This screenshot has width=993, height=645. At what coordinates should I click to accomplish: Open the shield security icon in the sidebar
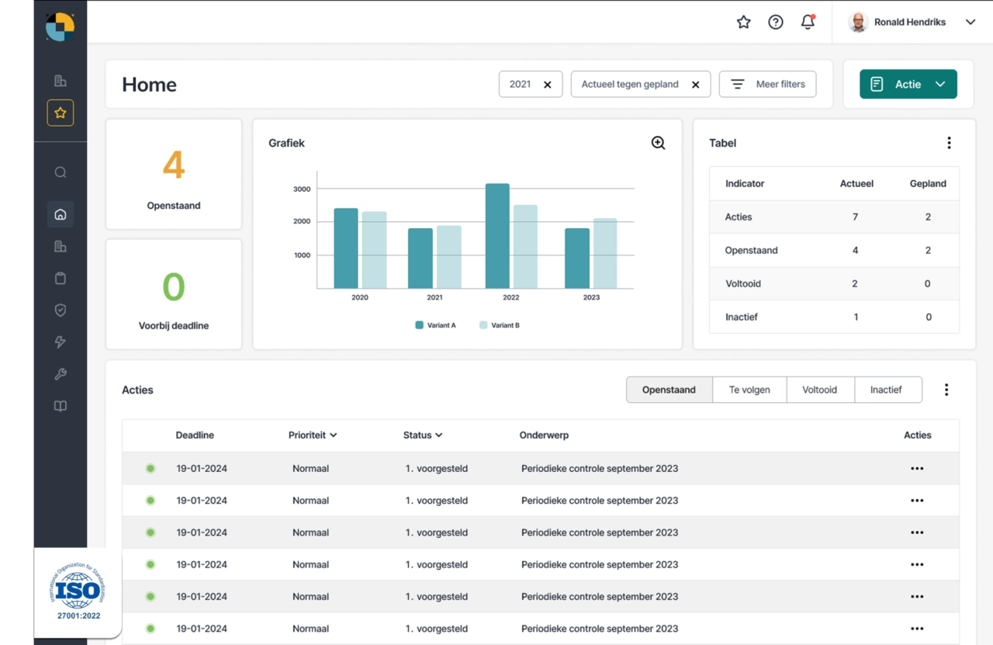pyautogui.click(x=61, y=310)
